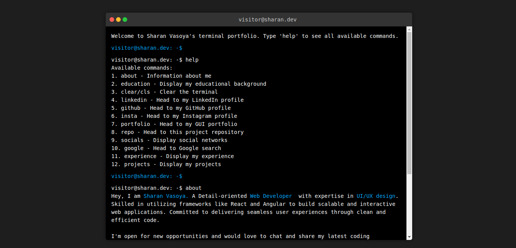Click the blue 'UI/UX design' text

tap(376, 196)
